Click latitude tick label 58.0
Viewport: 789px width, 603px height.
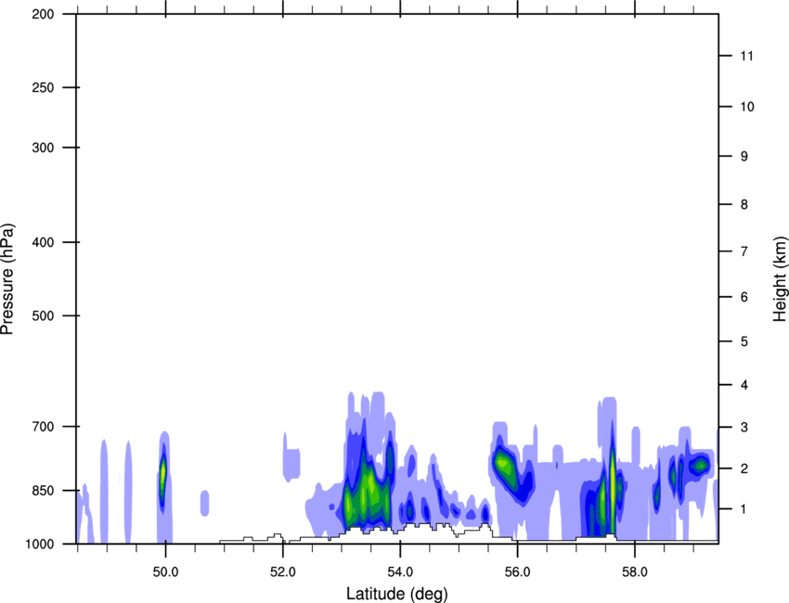(x=635, y=572)
